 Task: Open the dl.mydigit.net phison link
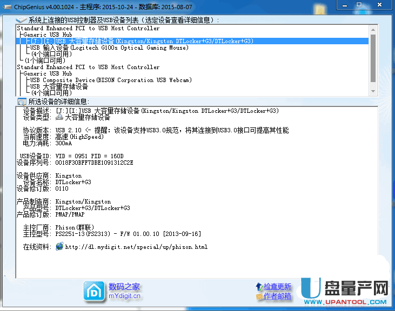tap(136, 247)
